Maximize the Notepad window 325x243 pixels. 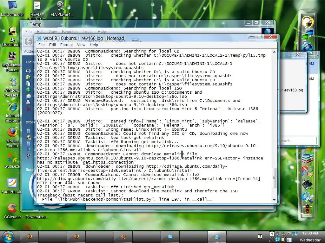tap(260, 37)
